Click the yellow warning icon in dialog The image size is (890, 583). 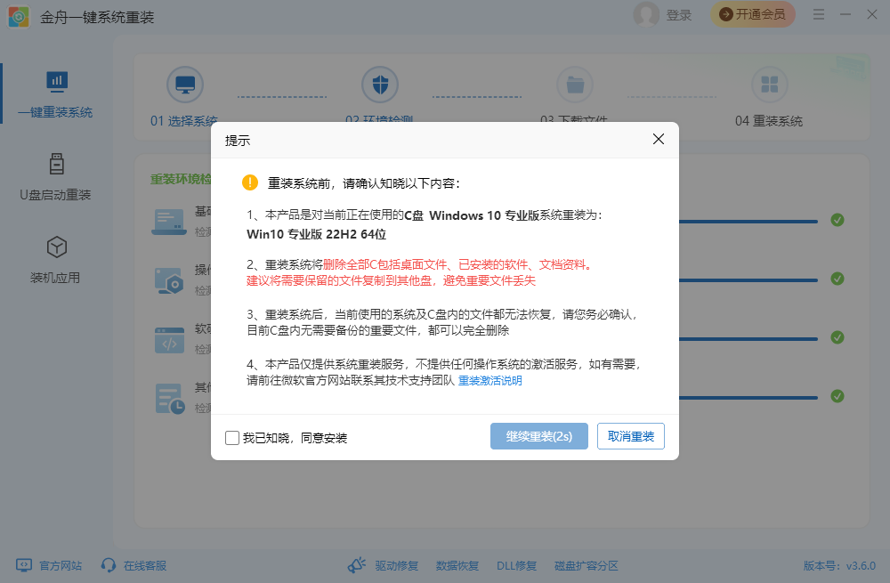pyautogui.click(x=250, y=182)
